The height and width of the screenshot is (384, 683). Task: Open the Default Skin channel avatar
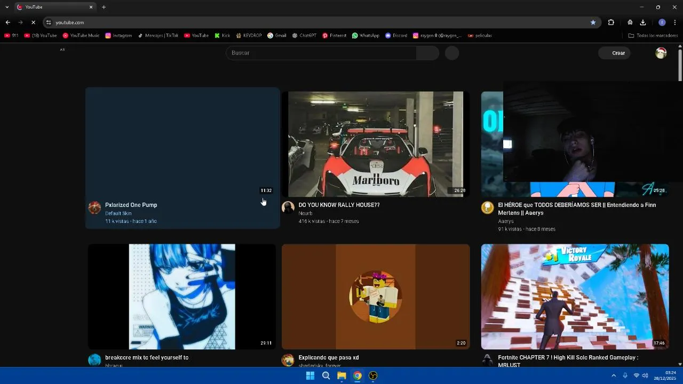(94, 207)
